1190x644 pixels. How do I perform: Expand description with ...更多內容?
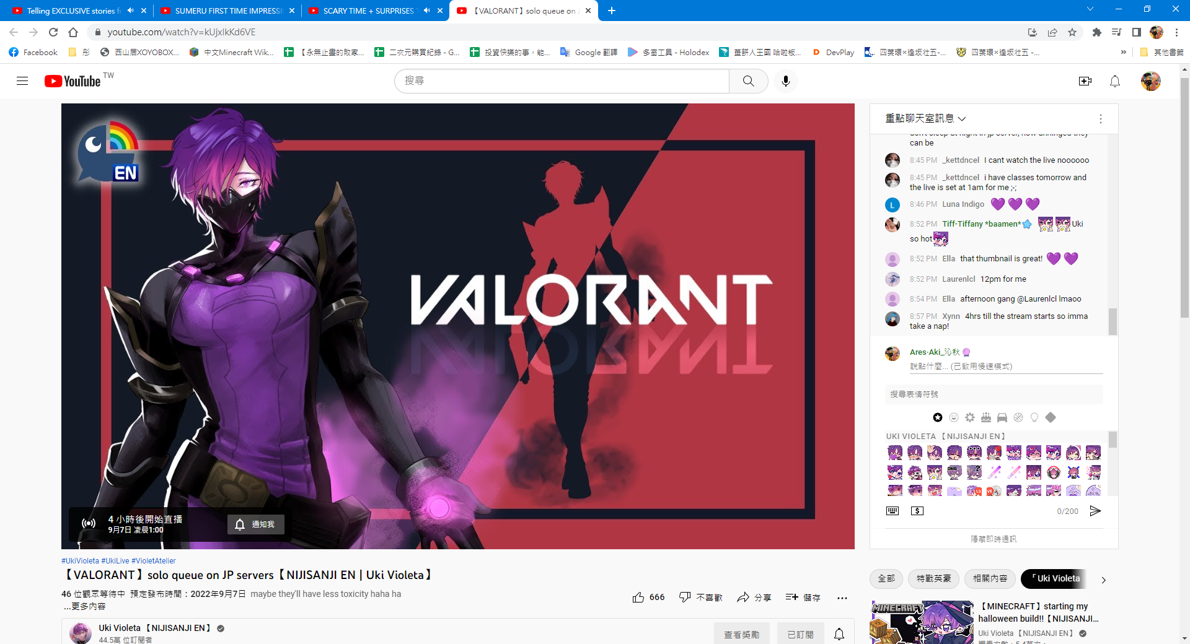click(85, 606)
